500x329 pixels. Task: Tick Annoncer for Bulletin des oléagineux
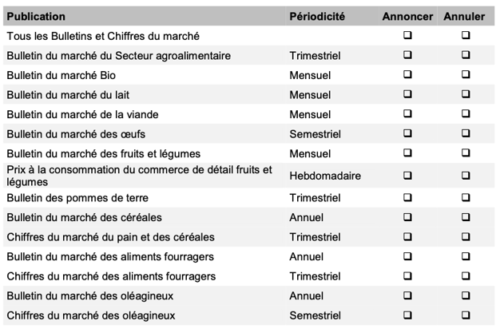coord(407,295)
